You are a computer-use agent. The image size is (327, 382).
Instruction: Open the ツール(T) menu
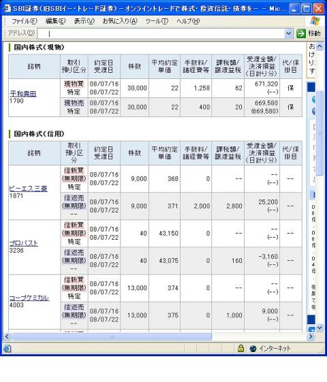[x=157, y=21]
